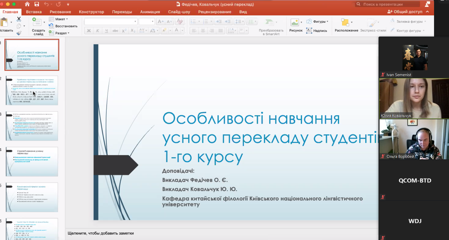Toggle bold formatting (Ж)
The height and width of the screenshot is (240, 449).
89,30
